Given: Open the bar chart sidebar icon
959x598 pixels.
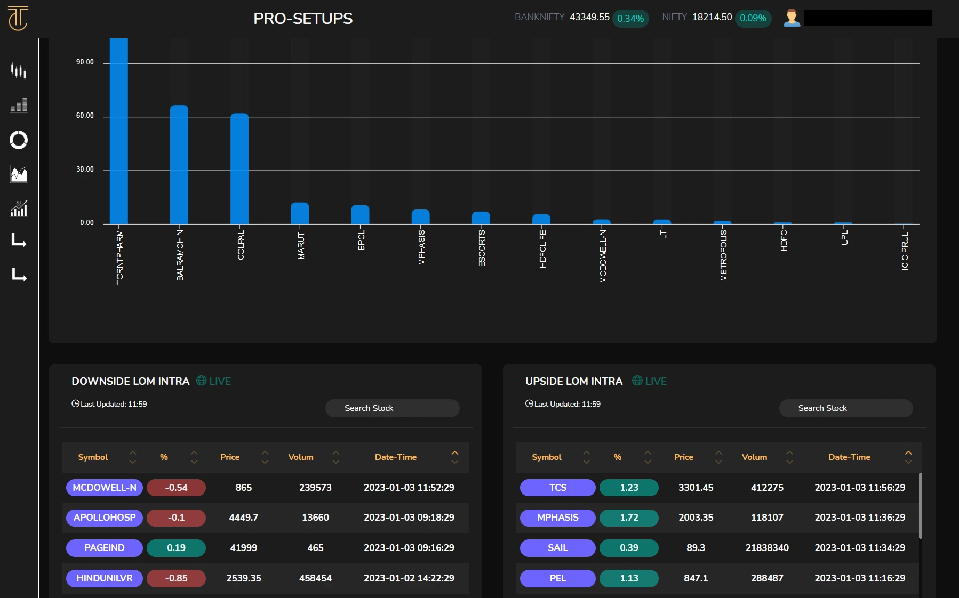Looking at the screenshot, I should point(19,106).
